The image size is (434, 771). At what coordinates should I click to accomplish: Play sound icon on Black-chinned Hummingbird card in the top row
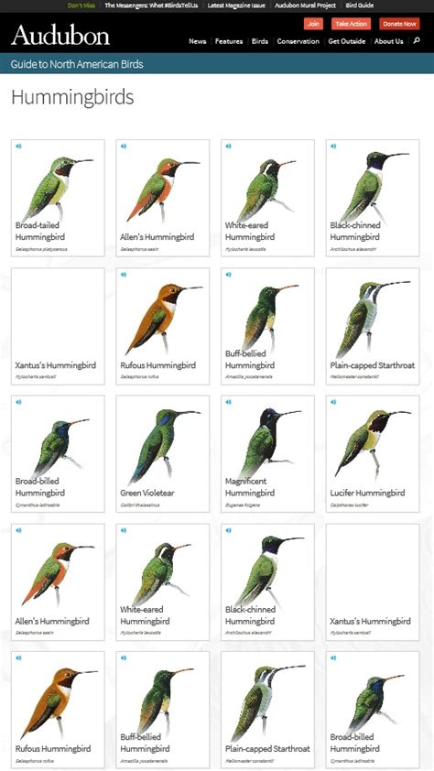click(333, 146)
